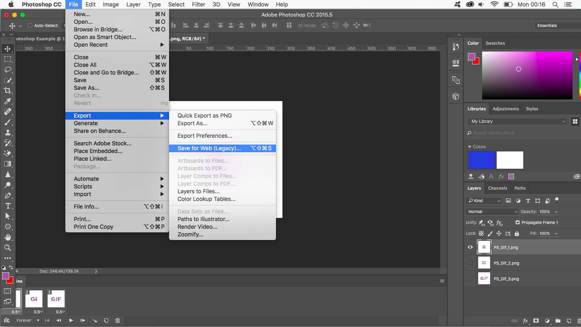
Task: Toggle layer filtering switch on or off
Action: 557,200
